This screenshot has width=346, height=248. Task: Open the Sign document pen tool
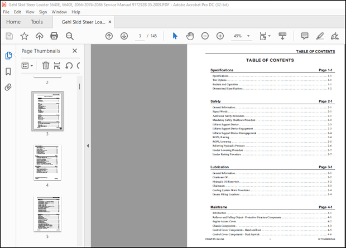(x=335, y=36)
